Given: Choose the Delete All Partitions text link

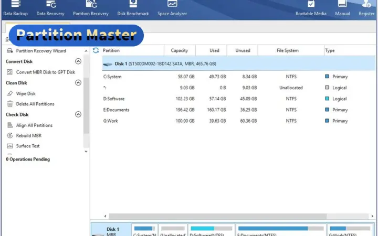Looking at the screenshot, I should click(x=35, y=104).
